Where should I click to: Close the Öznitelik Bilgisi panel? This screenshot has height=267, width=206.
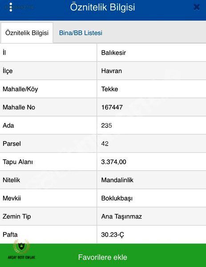[197, 7]
